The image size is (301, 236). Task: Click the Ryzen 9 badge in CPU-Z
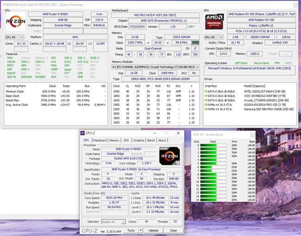pos(169,156)
